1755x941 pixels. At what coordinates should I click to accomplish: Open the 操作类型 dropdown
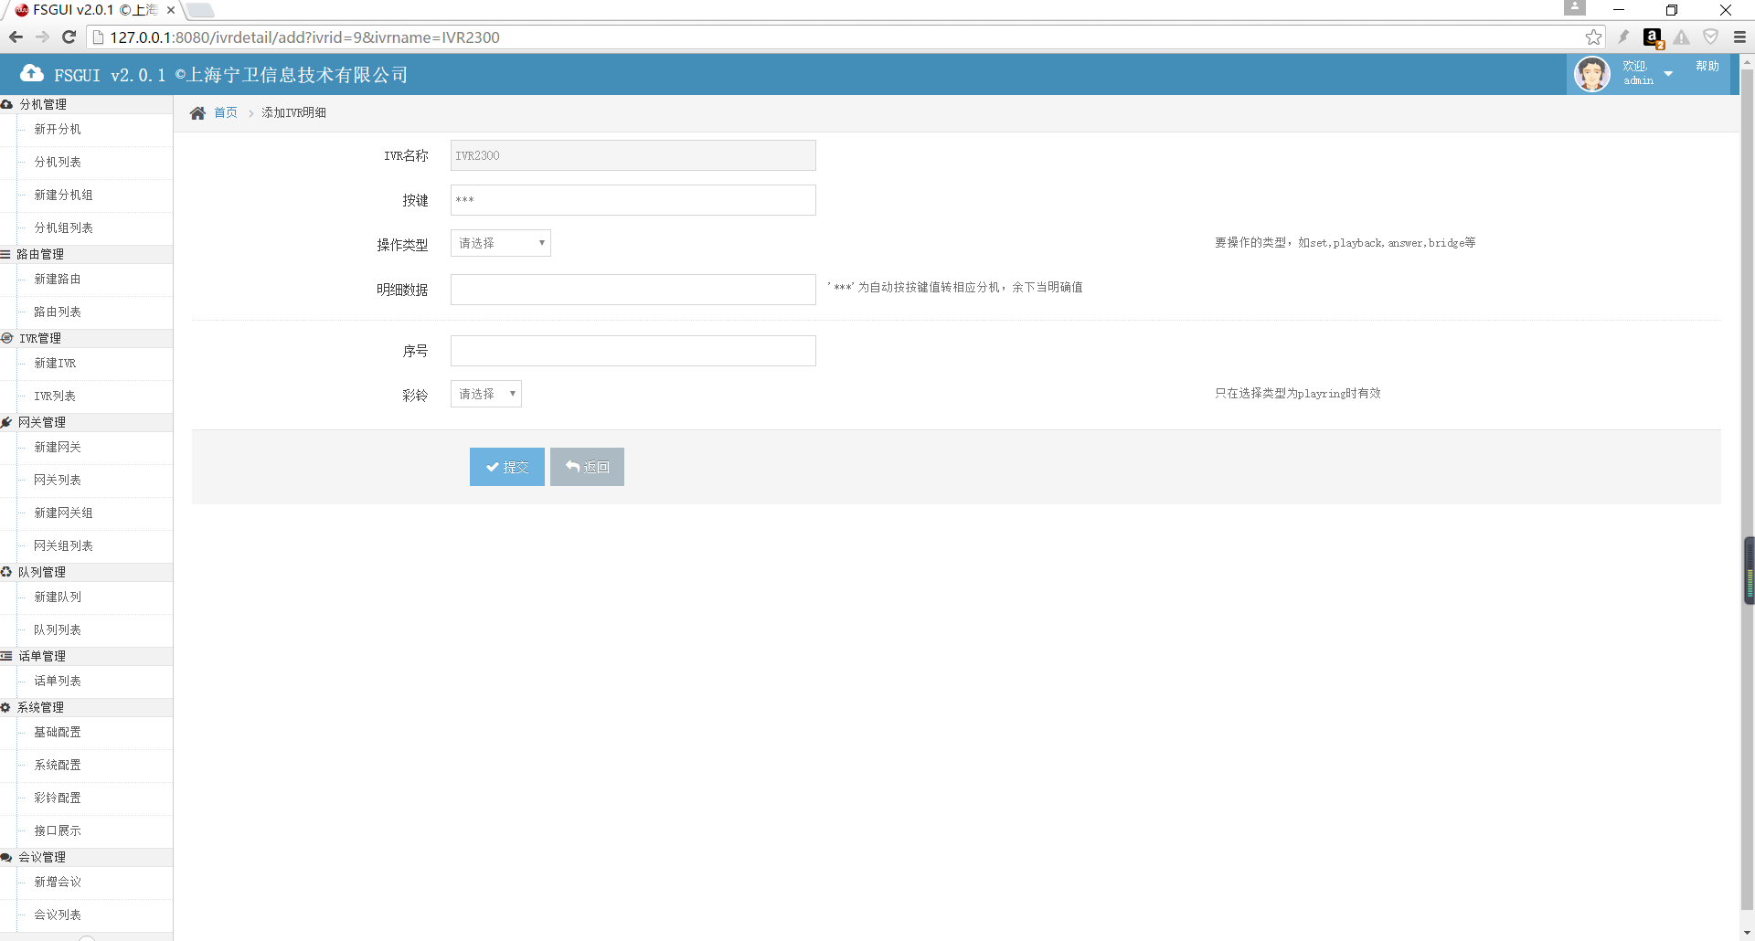pos(501,243)
